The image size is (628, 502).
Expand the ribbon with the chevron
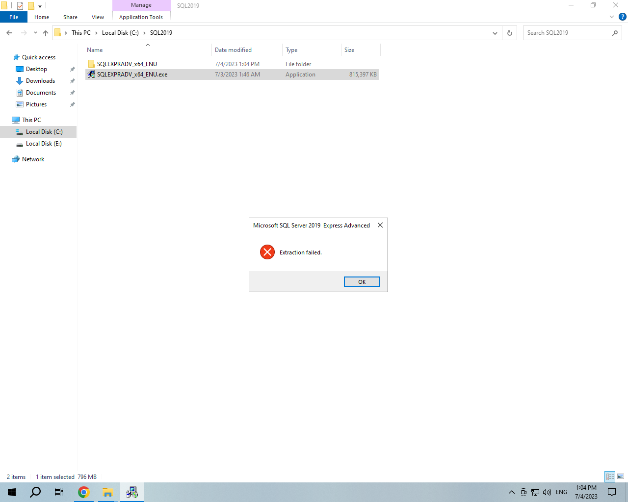(611, 17)
